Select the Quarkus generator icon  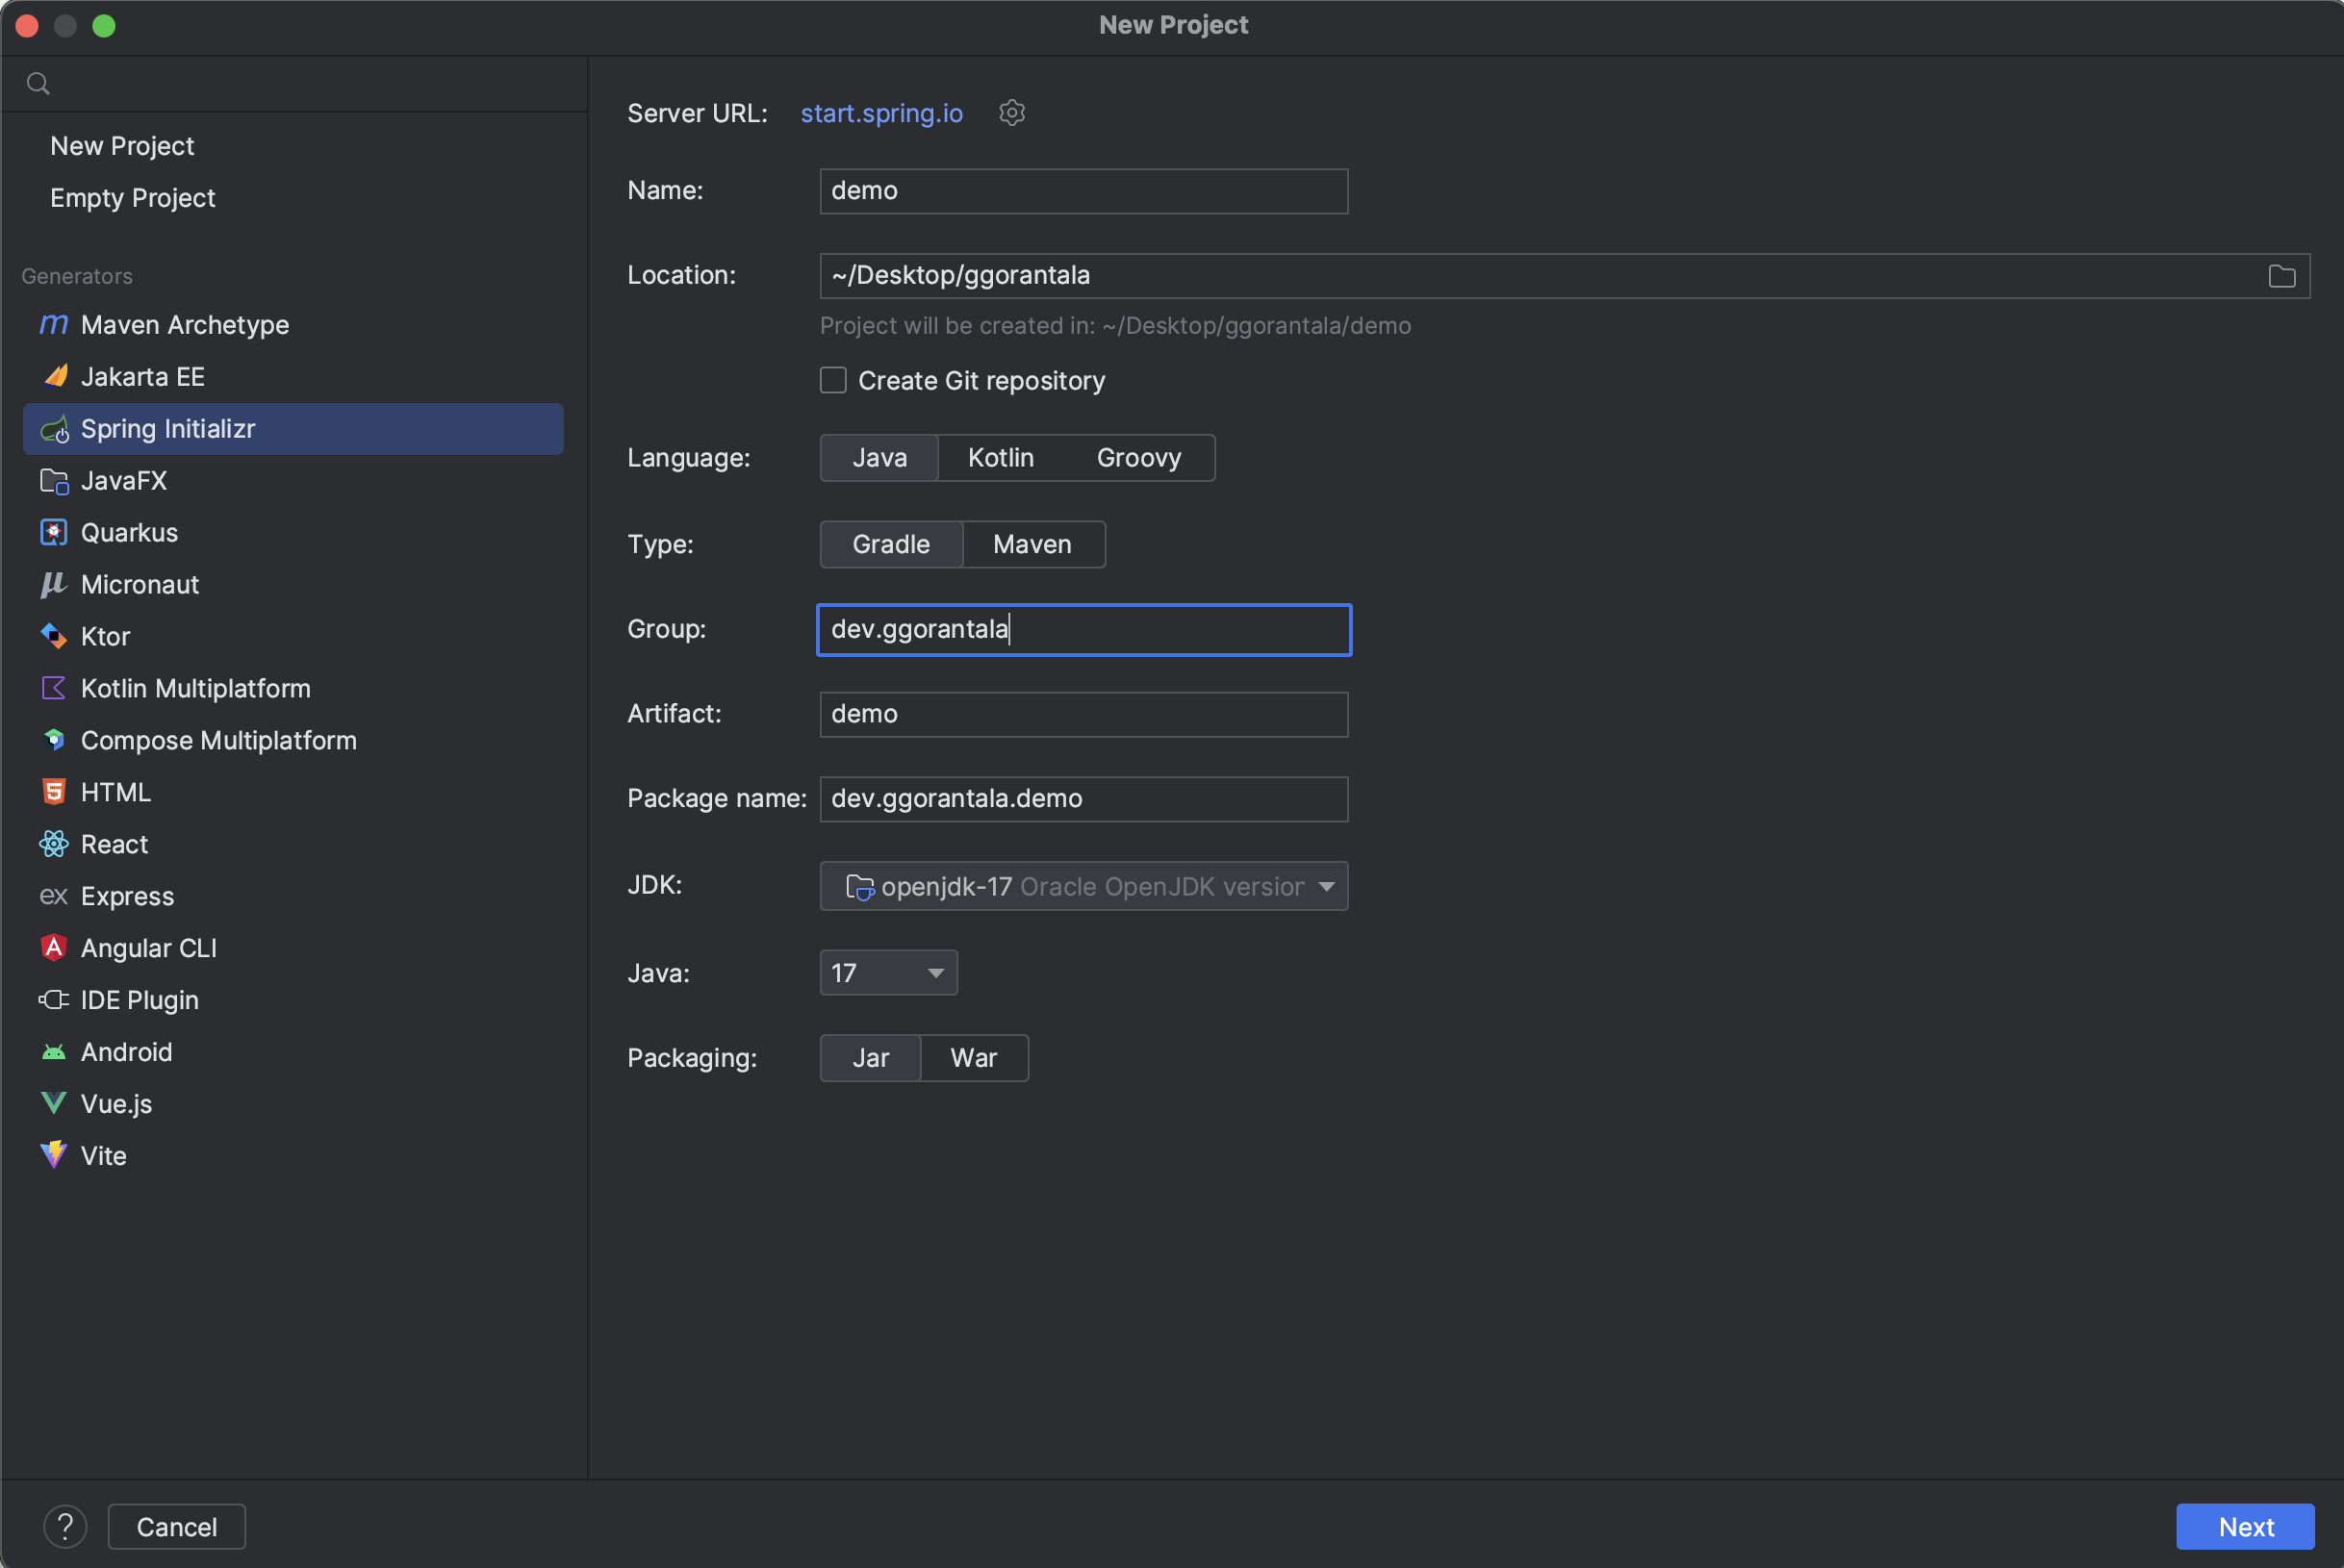tap(53, 532)
